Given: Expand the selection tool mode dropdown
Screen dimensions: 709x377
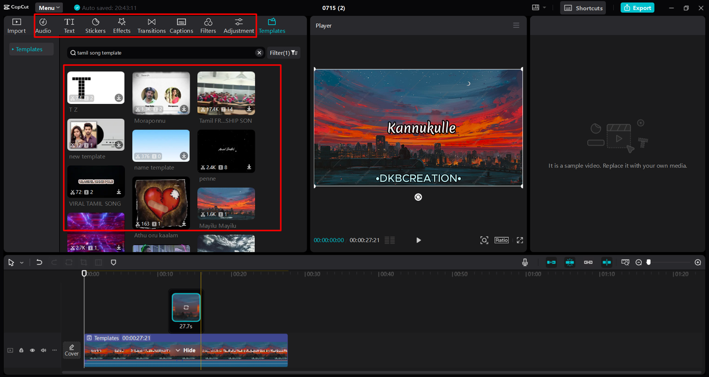Looking at the screenshot, I should pyautogui.click(x=22, y=263).
